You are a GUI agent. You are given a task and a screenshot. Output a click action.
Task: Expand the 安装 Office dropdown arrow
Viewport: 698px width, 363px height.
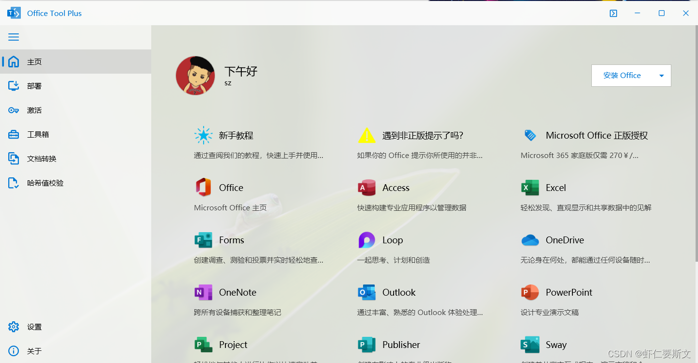tap(662, 76)
